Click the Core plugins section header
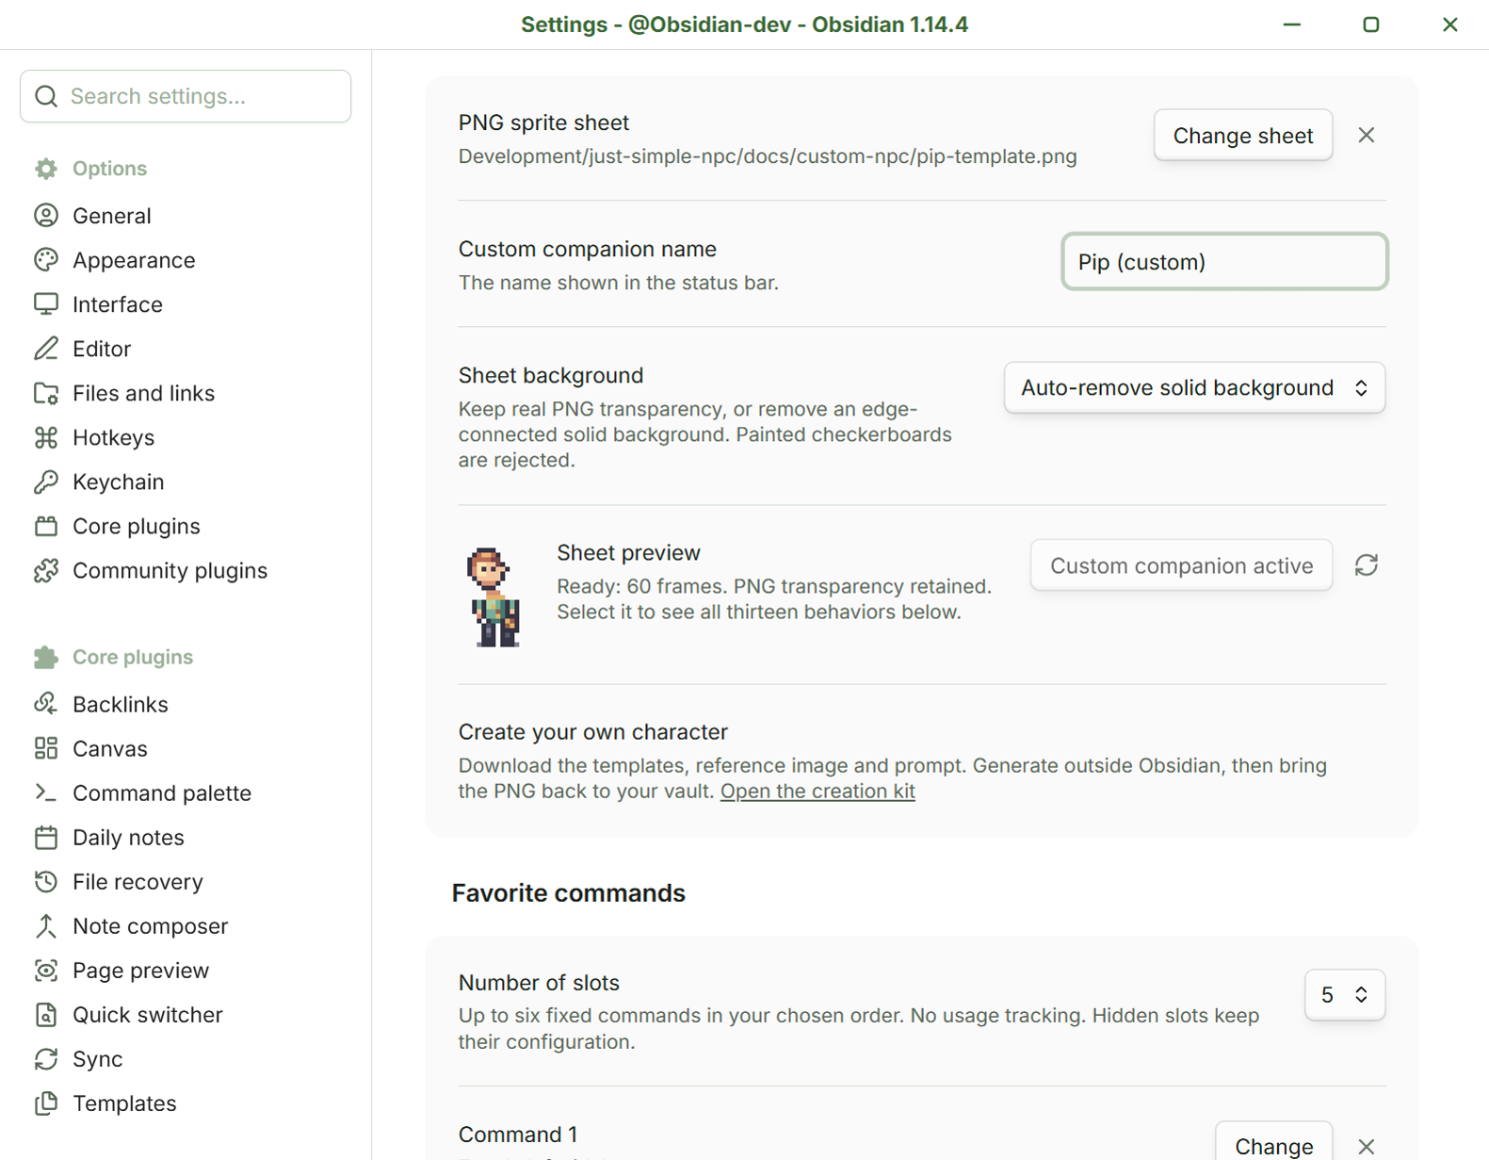This screenshot has width=1489, height=1160. 133,657
